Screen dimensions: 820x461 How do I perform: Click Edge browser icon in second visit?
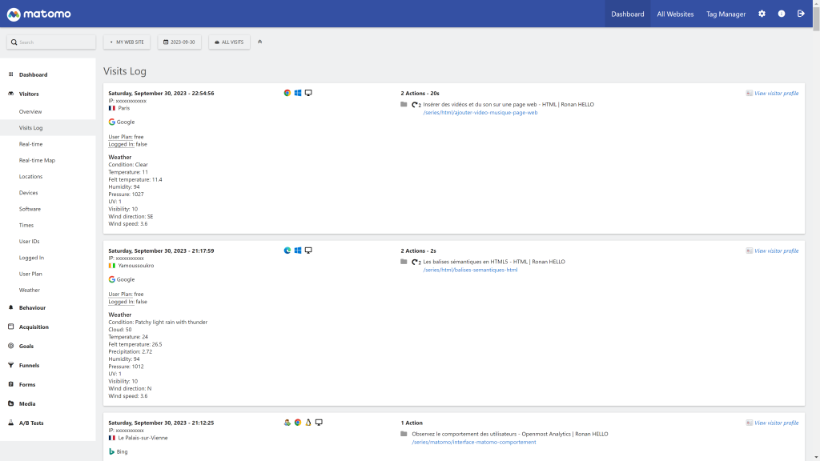pos(287,251)
